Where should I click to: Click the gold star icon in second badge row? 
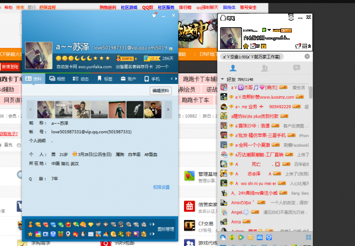(x=30, y=234)
